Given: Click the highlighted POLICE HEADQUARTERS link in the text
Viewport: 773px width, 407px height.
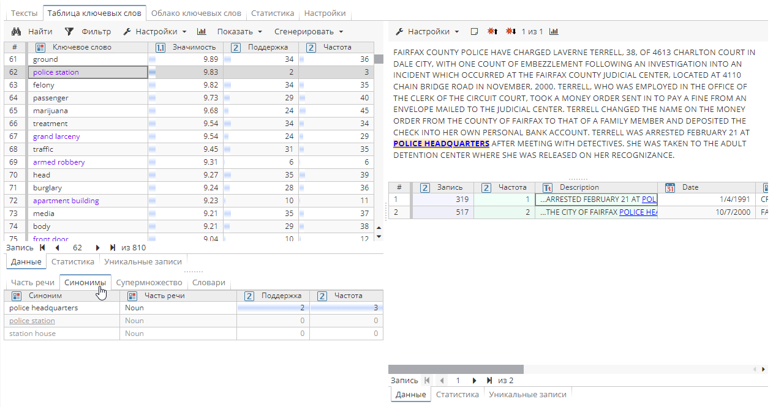Looking at the screenshot, I should point(441,143).
